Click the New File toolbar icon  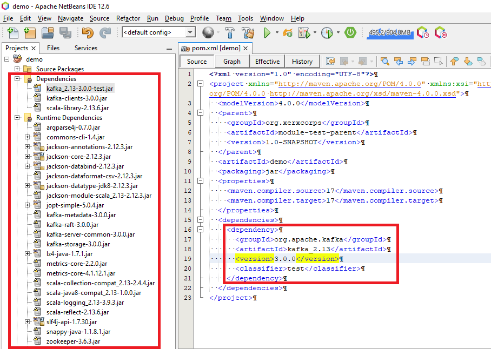pyautogui.click(x=13, y=32)
